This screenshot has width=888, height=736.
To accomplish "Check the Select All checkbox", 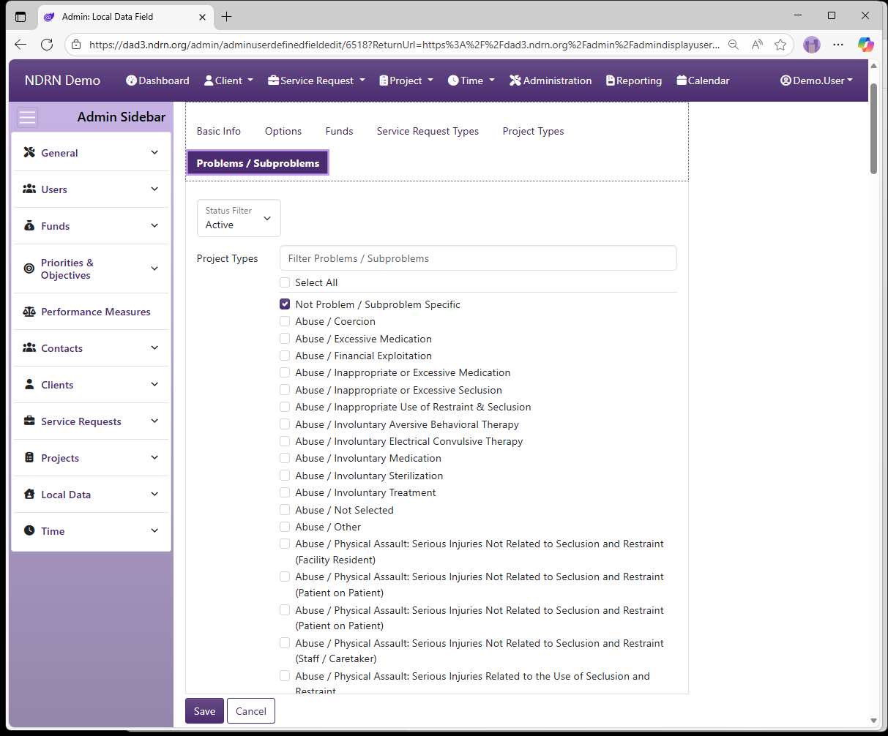I will click(x=285, y=282).
